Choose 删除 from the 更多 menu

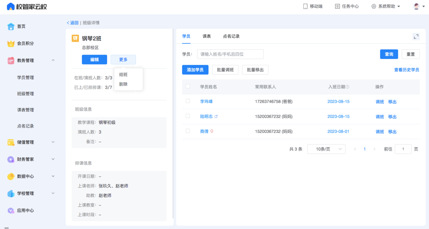(x=123, y=84)
